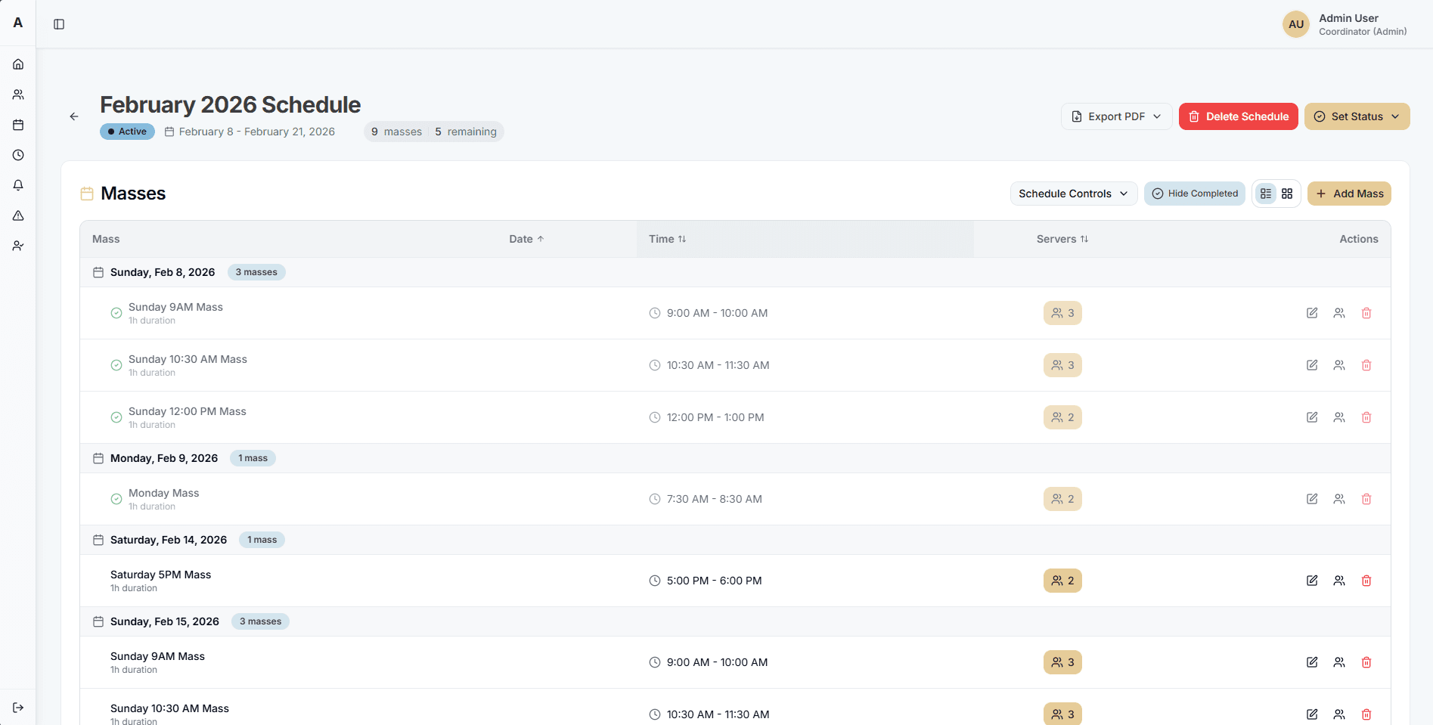Log out using the sidebar exit icon
Viewport: 1433px width, 725px height.
(18, 707)
